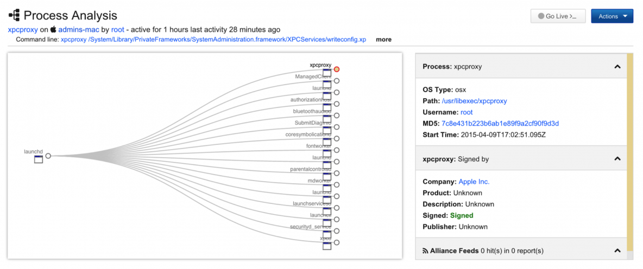The height and width of the screenshot is (269, 643).
Task: Select the red xpcproxy node circle
Action: click(x=337, y=69)
